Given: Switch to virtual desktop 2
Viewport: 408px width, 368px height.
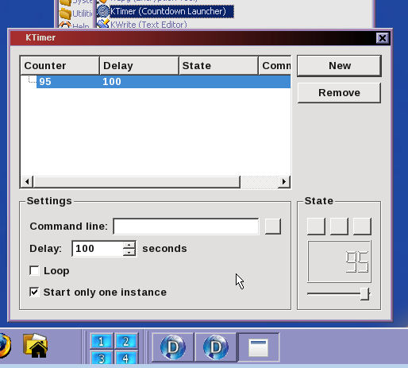Looking at the screenshot, I should 126,342.
